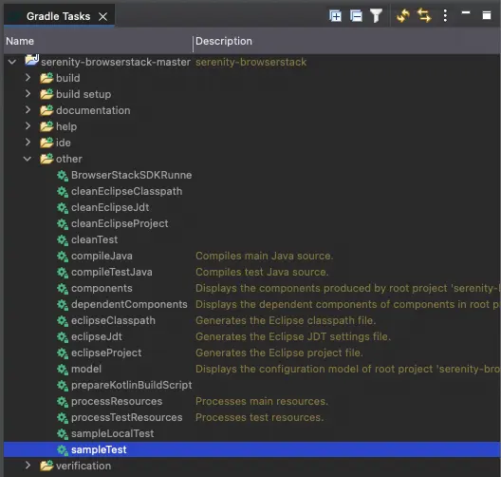Click the build setup folder icon
This screenshot has height=477, width=501.
click(46, 94)
